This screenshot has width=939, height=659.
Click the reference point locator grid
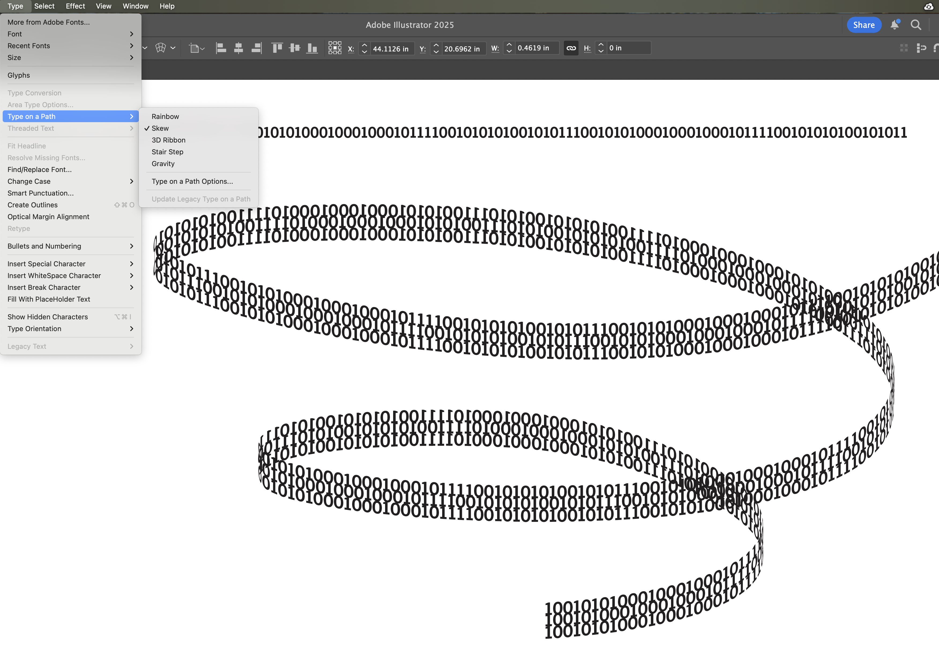(334, 48)
